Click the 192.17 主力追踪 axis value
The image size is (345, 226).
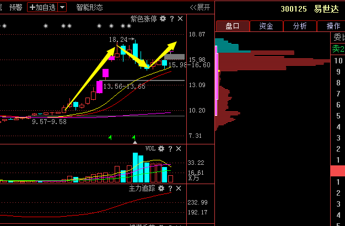tap(197, 212)
